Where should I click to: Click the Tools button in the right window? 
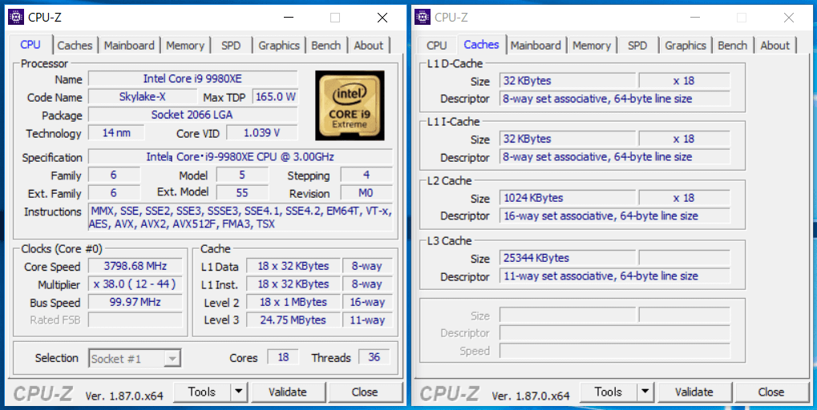[x=608, y=392]
